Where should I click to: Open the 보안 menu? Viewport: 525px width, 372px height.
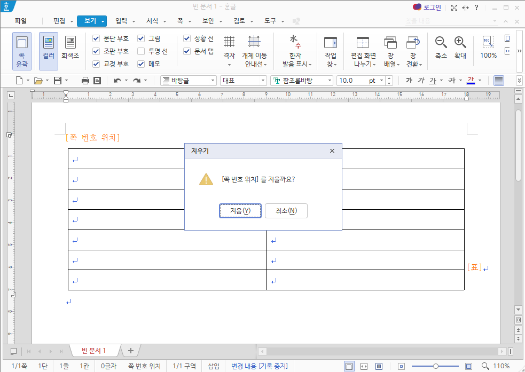(x=208, y=21)
